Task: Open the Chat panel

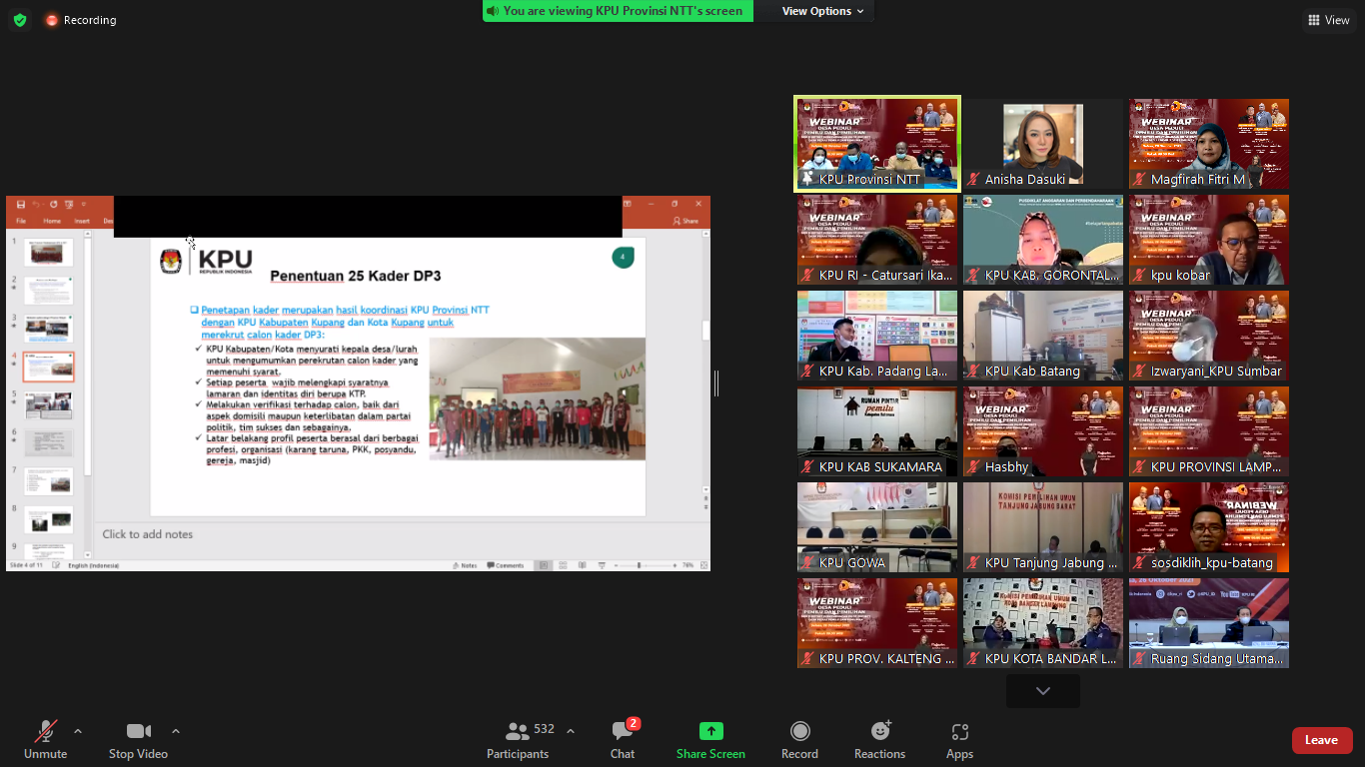Action: (623, 739)
